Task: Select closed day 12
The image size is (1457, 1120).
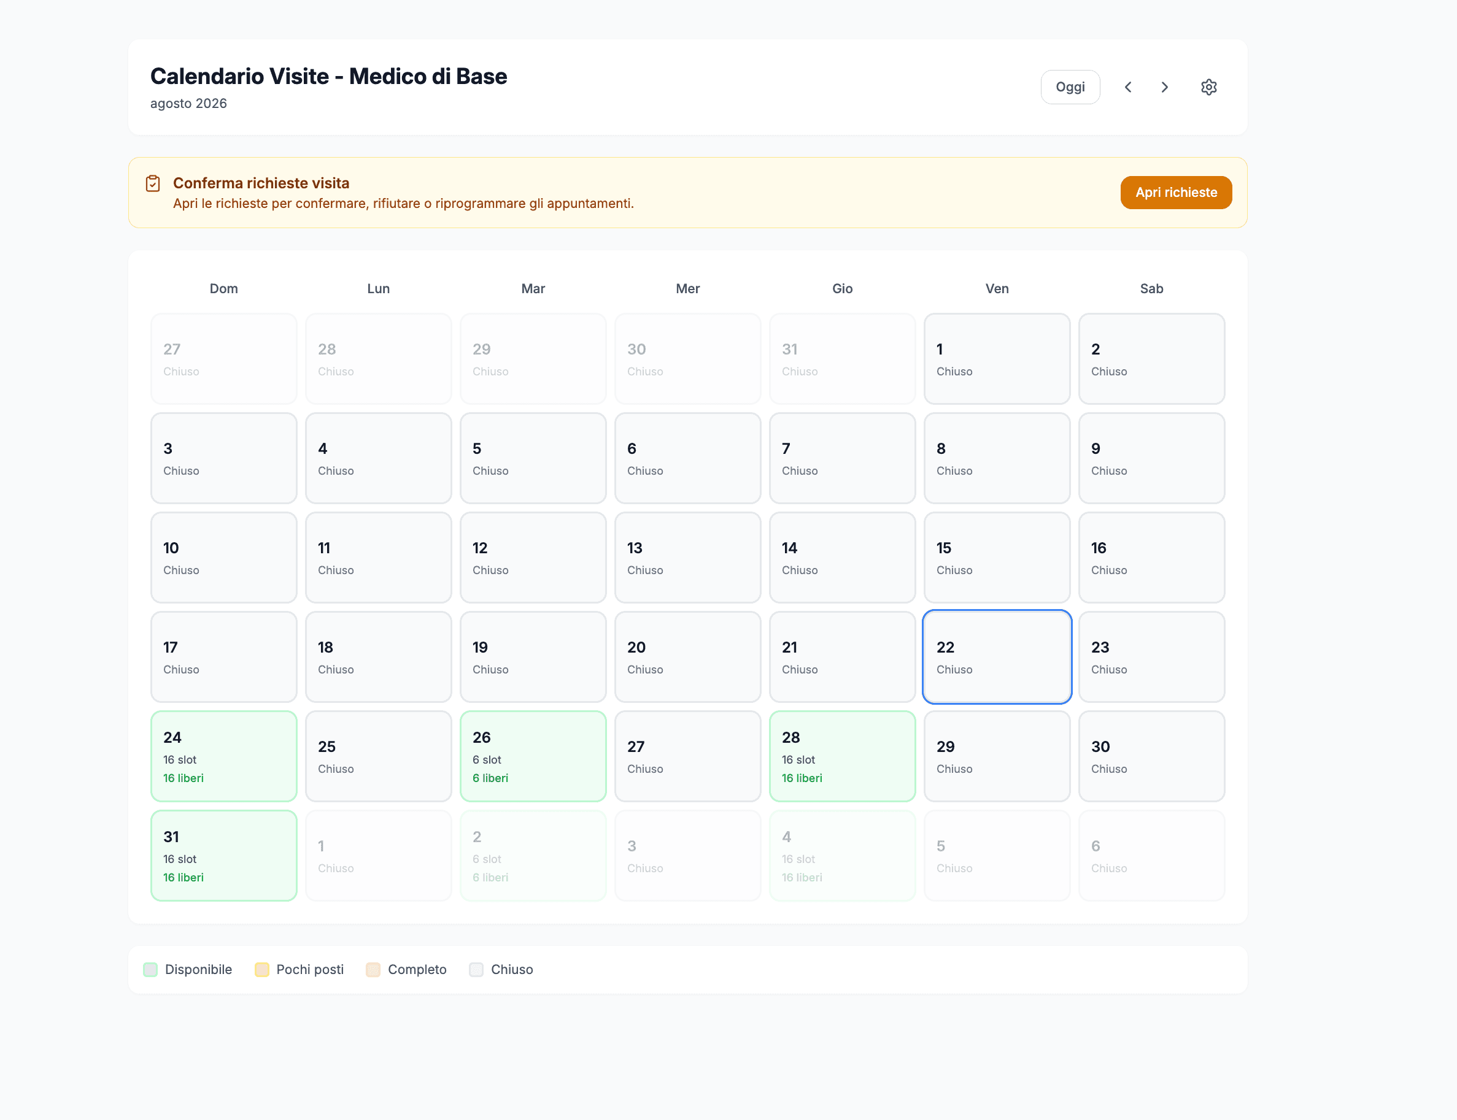Action: 533,558
